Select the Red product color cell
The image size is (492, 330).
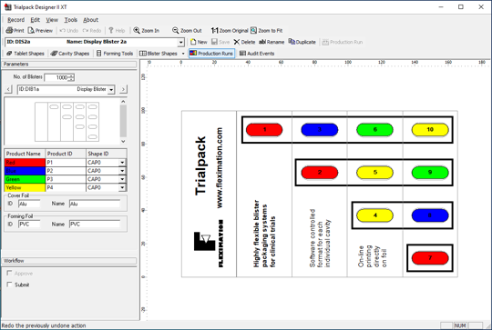25,163
